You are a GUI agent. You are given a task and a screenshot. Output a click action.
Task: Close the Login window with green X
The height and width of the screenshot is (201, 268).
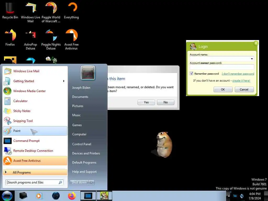click(256, 43)
